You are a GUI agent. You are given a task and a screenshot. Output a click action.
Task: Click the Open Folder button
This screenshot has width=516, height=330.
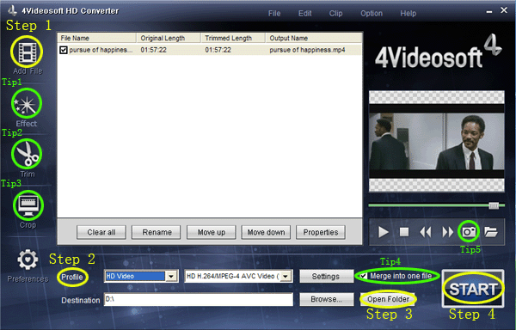(389, 299)
